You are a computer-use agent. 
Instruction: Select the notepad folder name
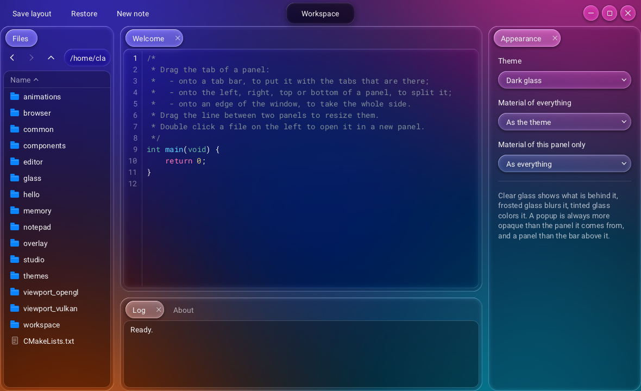point(37,227)
